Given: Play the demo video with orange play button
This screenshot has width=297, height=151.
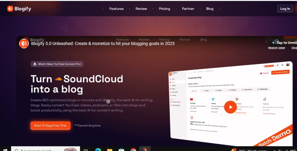Looking at the screenshot, I should tap(230, 107).
